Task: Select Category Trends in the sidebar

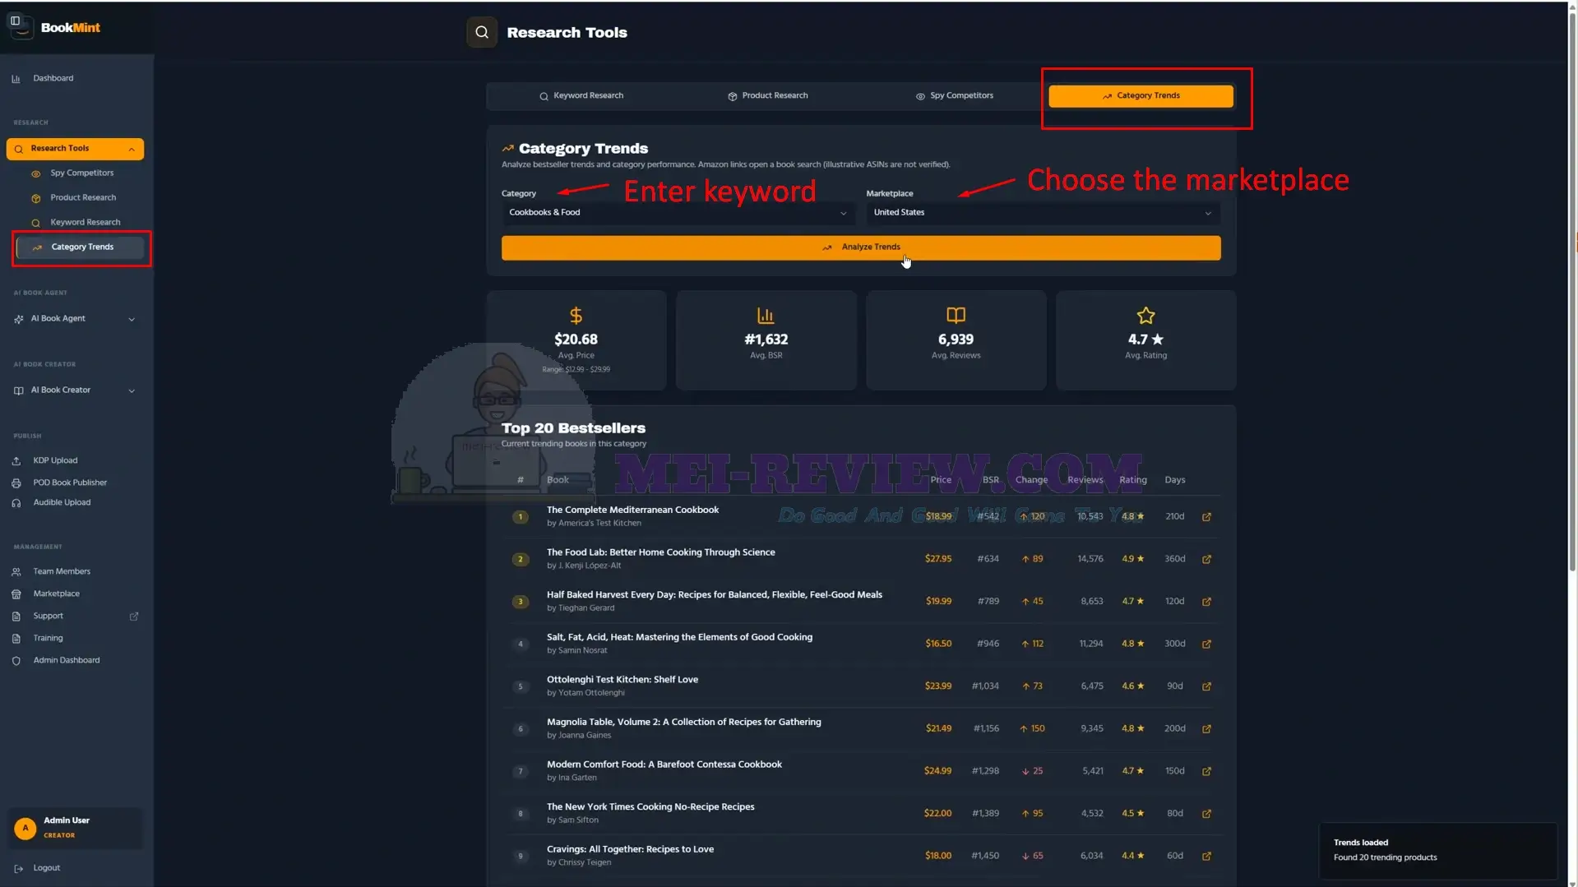Action: [x=81, y=247]
